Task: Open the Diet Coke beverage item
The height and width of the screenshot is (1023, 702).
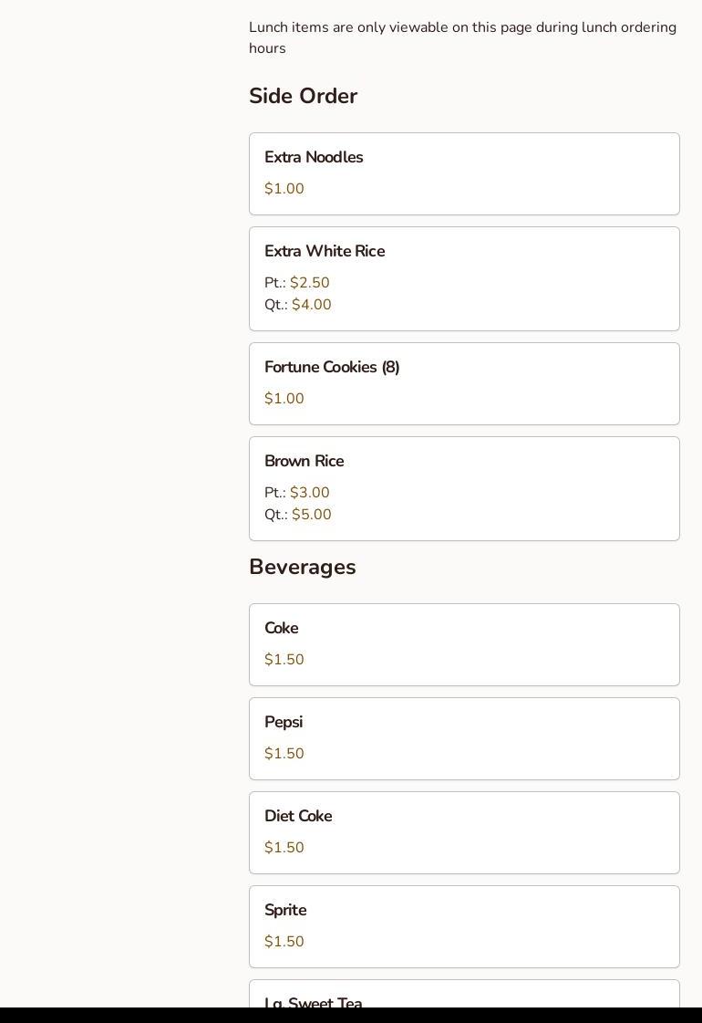Action: click(x=298, y=817)
